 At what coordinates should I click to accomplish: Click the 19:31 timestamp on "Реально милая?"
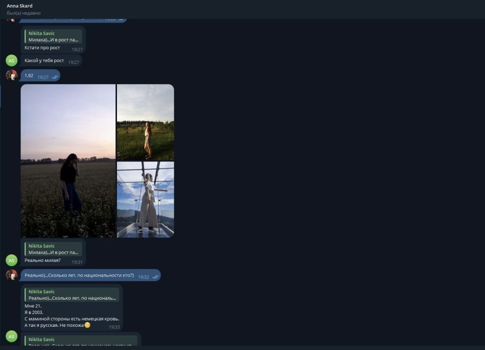(77, 262)
